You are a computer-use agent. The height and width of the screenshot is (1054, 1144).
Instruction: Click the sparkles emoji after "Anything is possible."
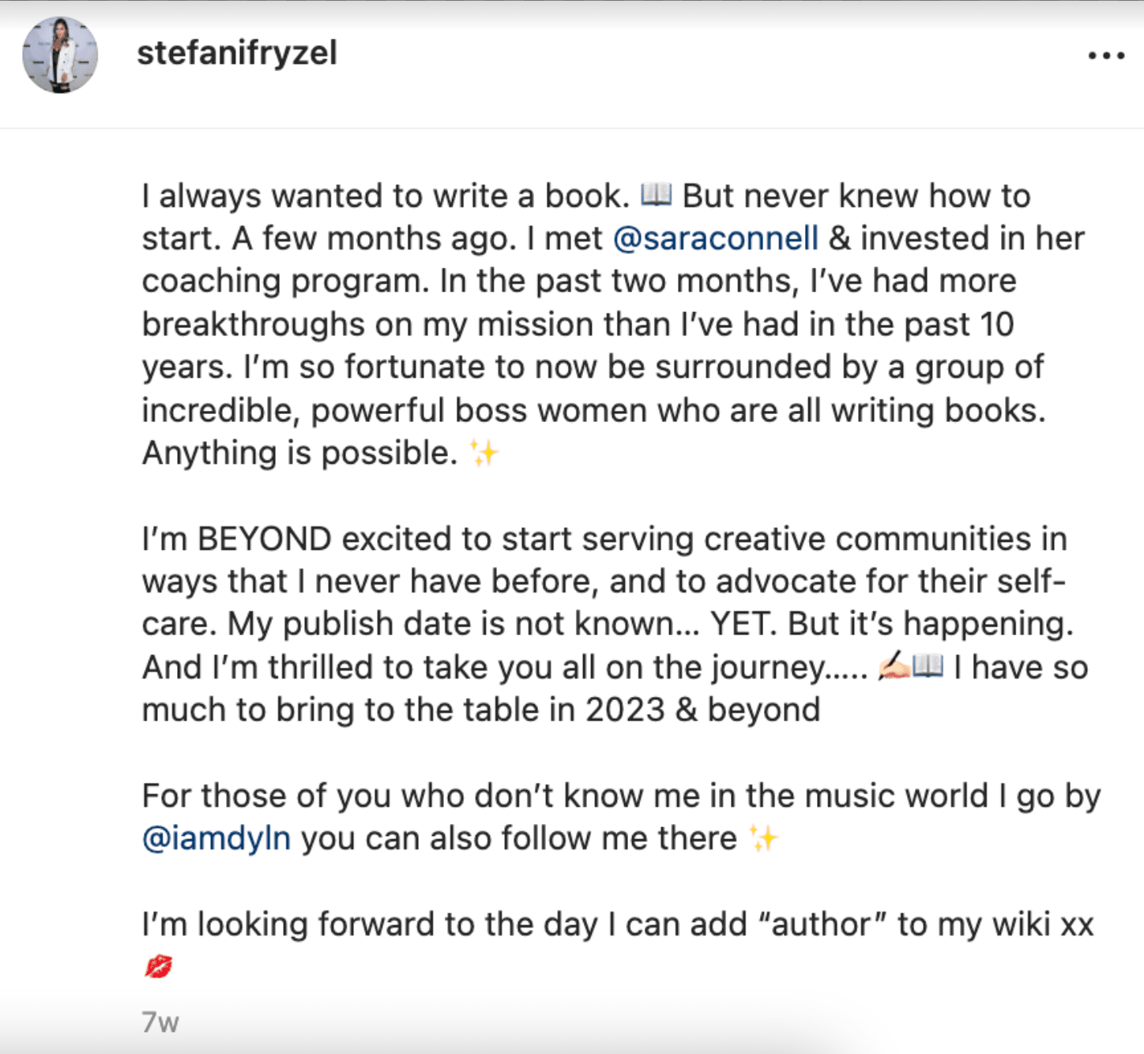tap(484, 454)
